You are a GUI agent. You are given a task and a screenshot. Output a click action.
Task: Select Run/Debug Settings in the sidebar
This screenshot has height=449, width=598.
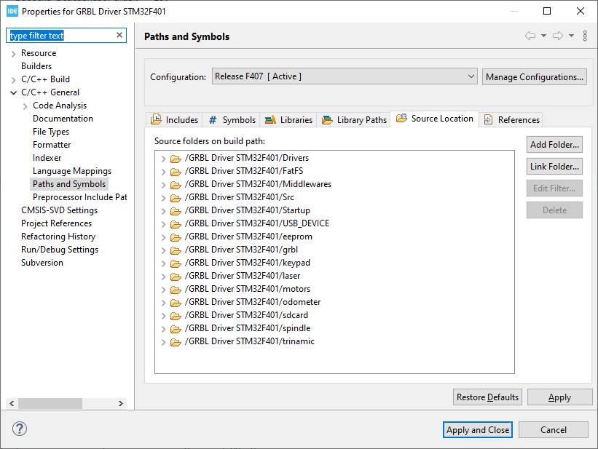coord(60,250)
